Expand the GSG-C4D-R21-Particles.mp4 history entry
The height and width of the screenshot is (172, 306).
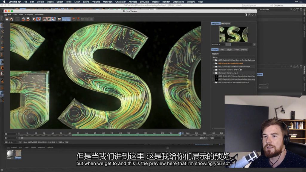click(x=214, y=63)
